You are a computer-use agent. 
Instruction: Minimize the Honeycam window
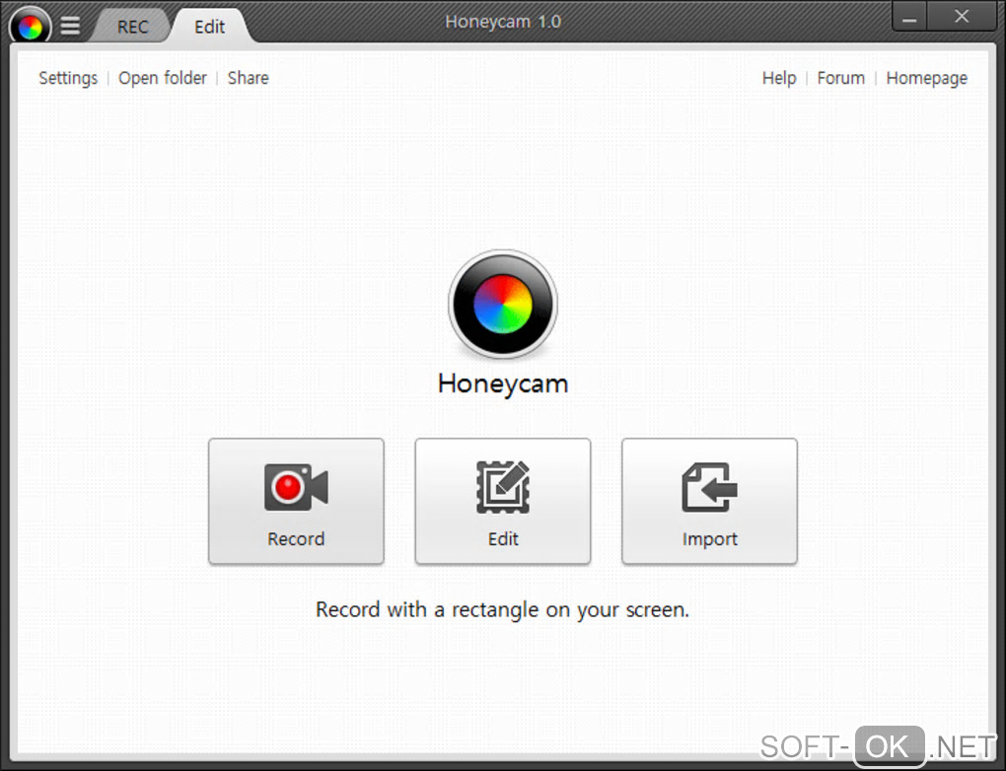(x=909, y=16)
